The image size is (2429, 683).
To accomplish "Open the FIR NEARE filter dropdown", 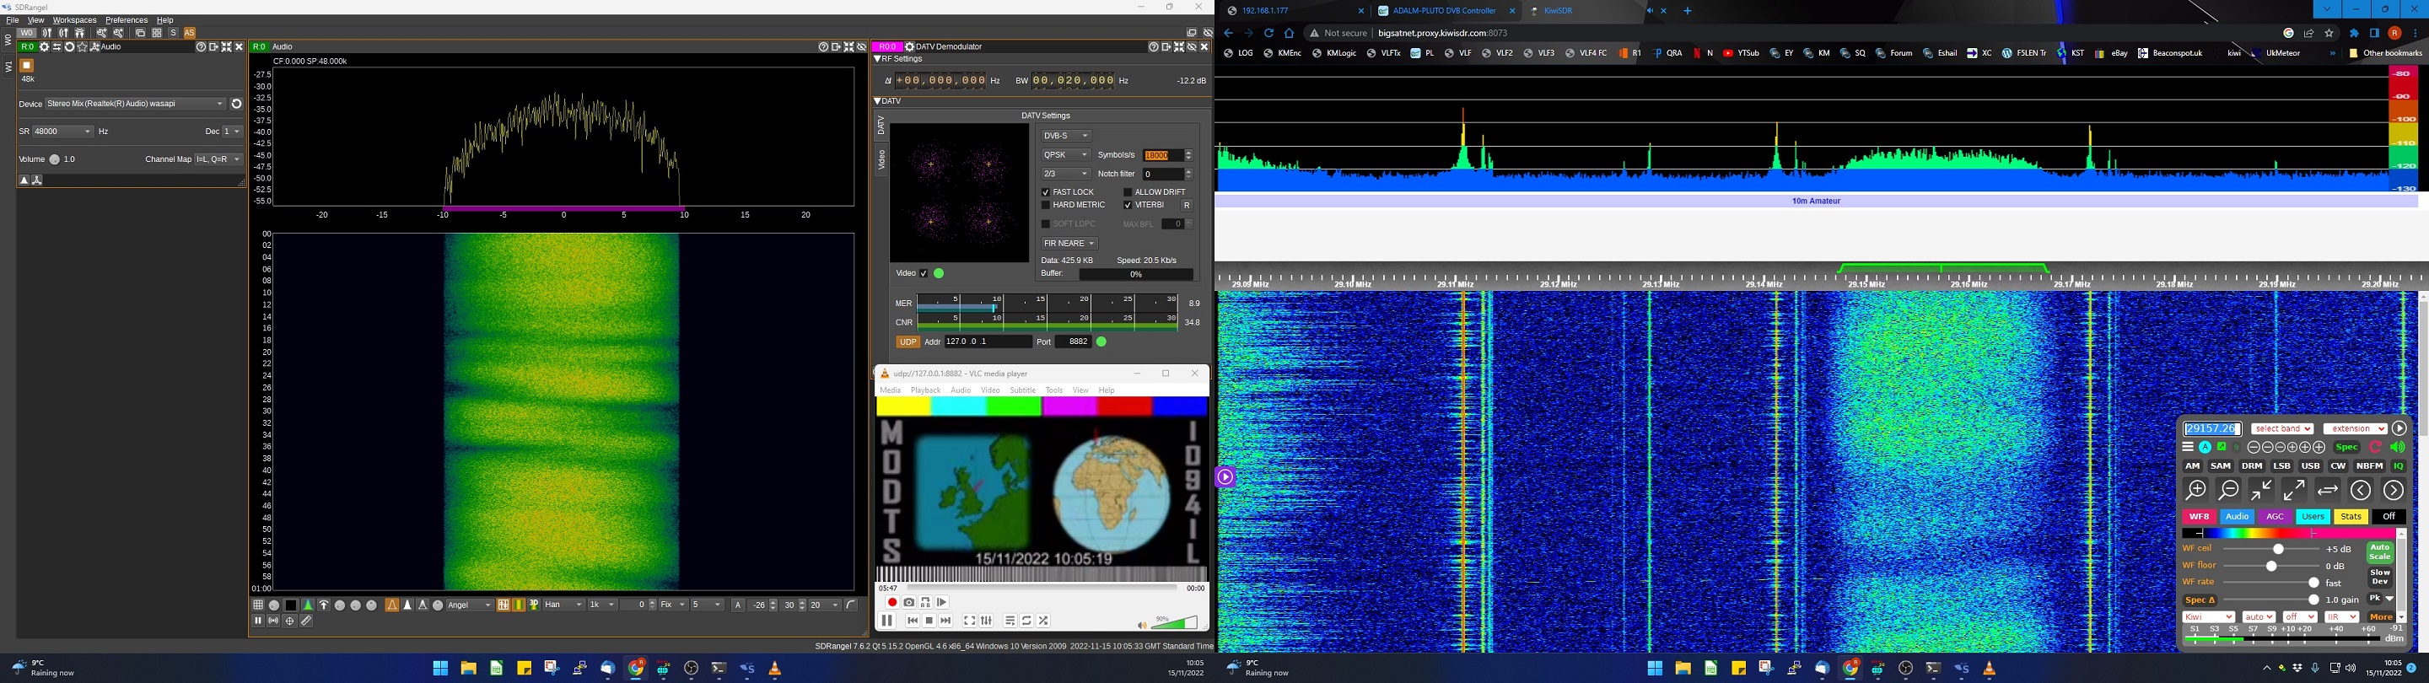I will pyautogui.click(x=1069, y=244).
